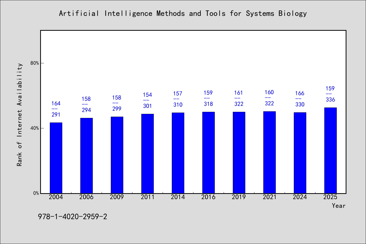The width and height of the screenshot is (366, 244).
Task: Click the value 161 above the 2019 bar
Action: click(239, 93)
